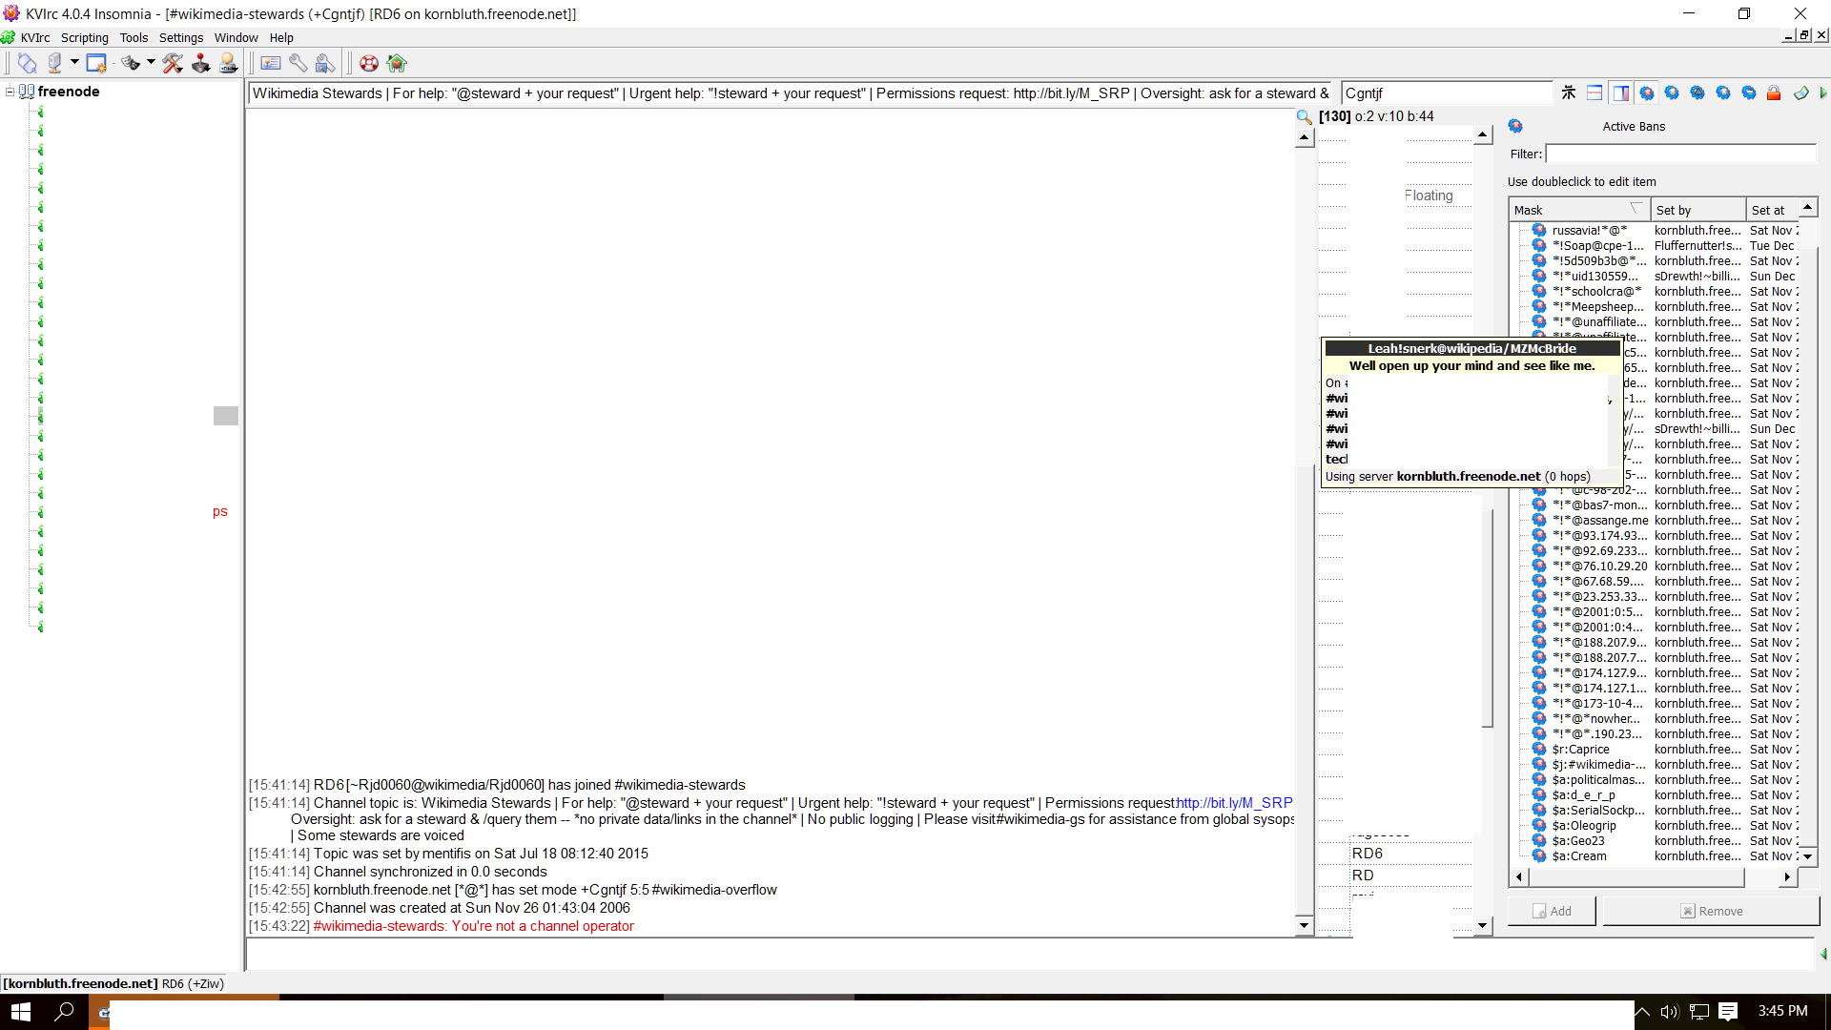Screen dimensions: 1831x1030
Task: Click the #wikimedia-overflow channel link
Action: [x=714, y=890]
